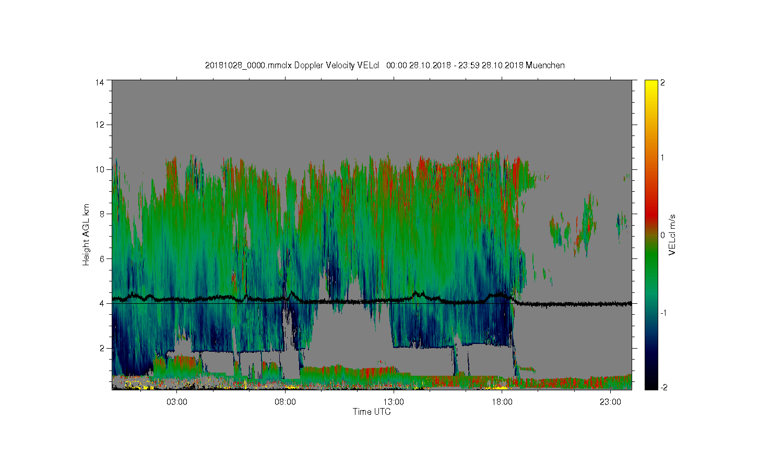783x469 pixels.
Task: Click the 2 km height tick label on height axis
Action: click(x=102, y=348)
